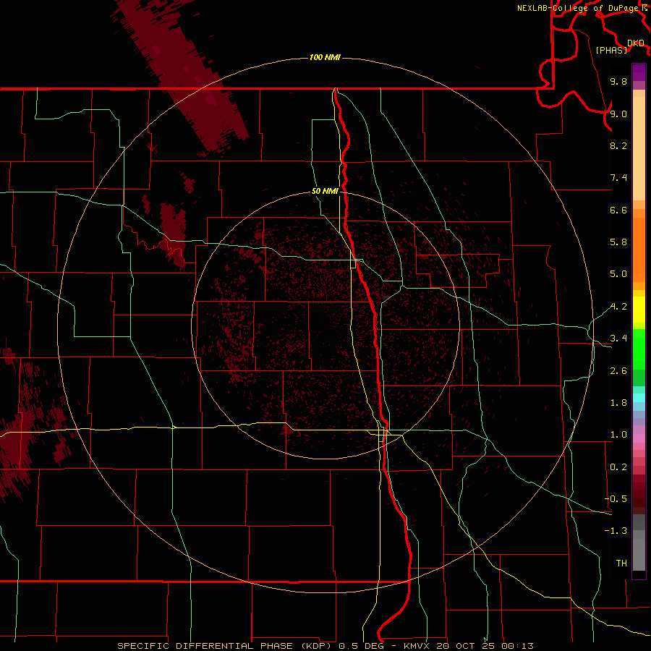Screen dimensions: 651x651
Task: Click the 5.8 scale label
Action: click(618, 242)
